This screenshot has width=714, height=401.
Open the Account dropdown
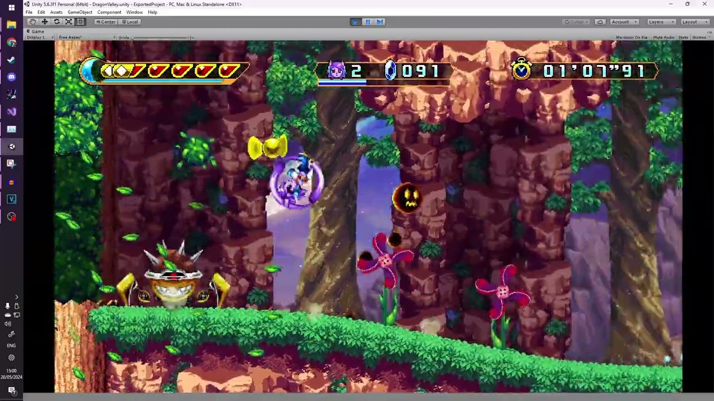624,22
